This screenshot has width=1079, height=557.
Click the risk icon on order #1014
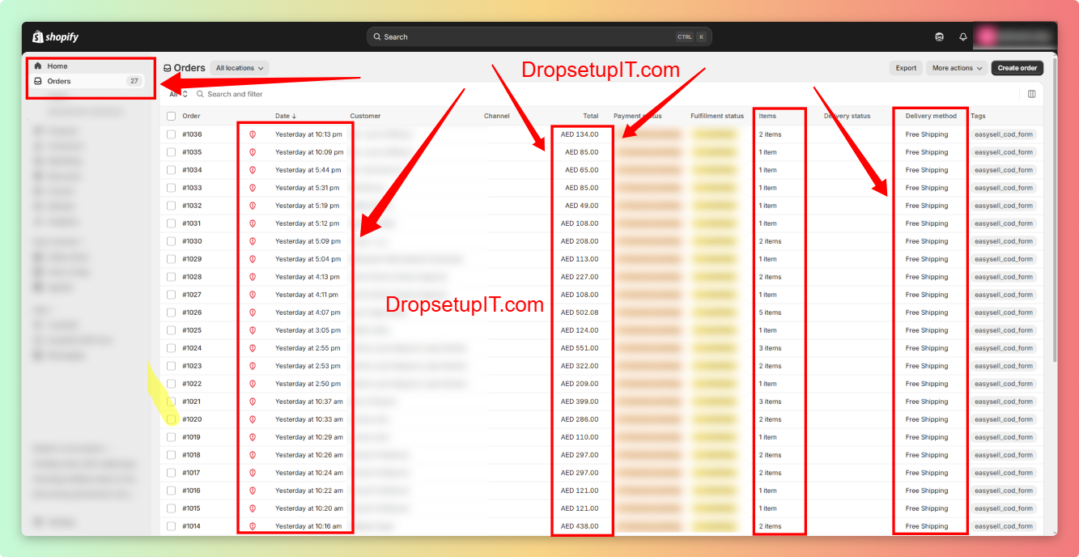[x=253, y=526]
